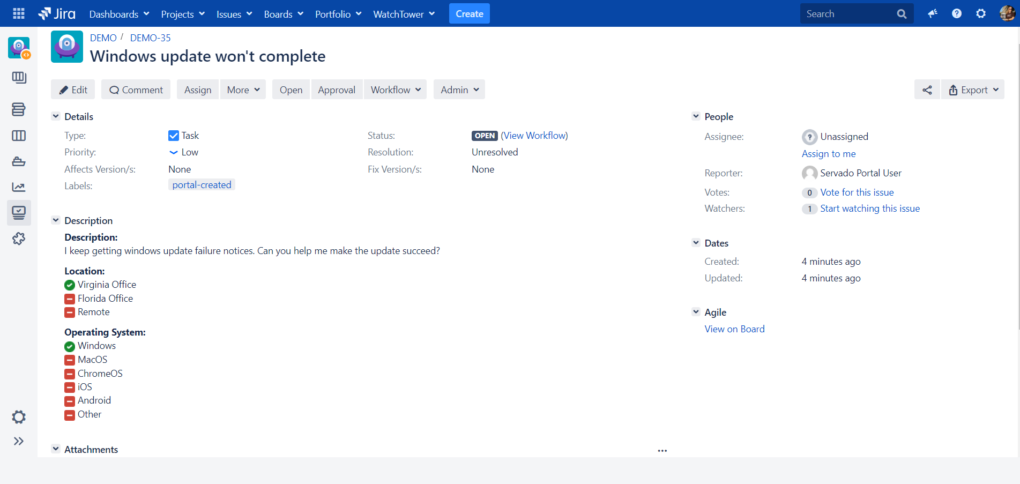Viewport: 1020px width, 484px height.
Task: Expand the sidebar with double-chevron icon
Action: [x=19, y=441]
